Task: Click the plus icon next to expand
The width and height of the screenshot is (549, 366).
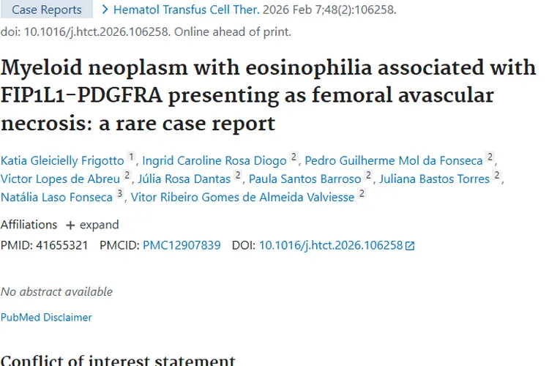Action: tap(70, 225)
